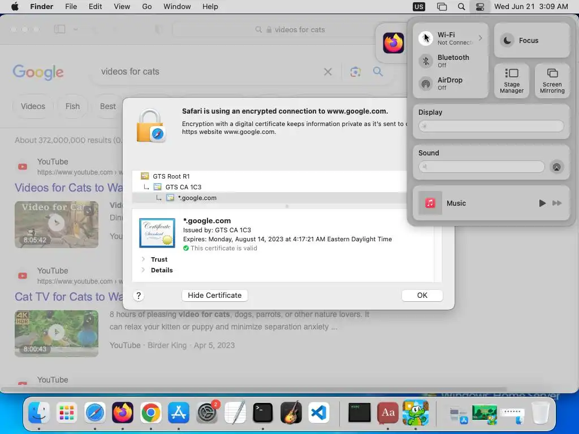Open AirPlay sound output icon
This screenshot has height=434, width=579.
coord(556,167)
